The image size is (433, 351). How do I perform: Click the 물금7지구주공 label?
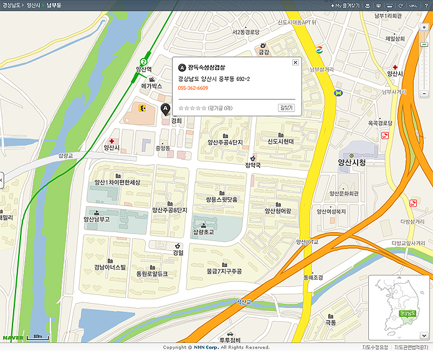(224, 271)
